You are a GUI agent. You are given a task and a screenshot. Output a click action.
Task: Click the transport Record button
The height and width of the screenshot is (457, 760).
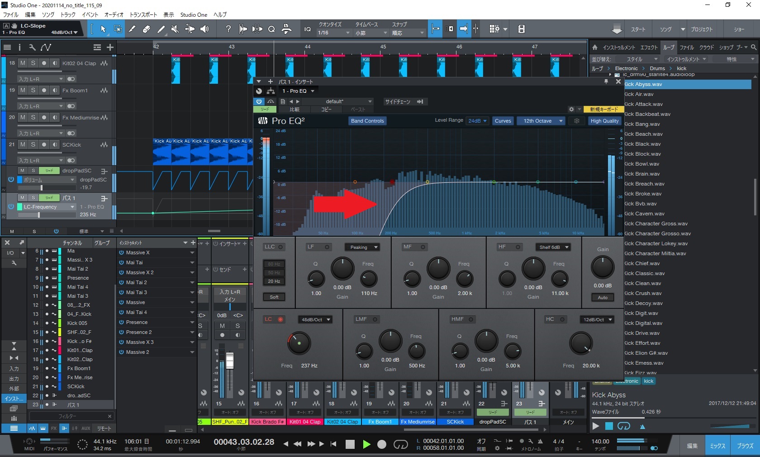click(x=382, y=444)
